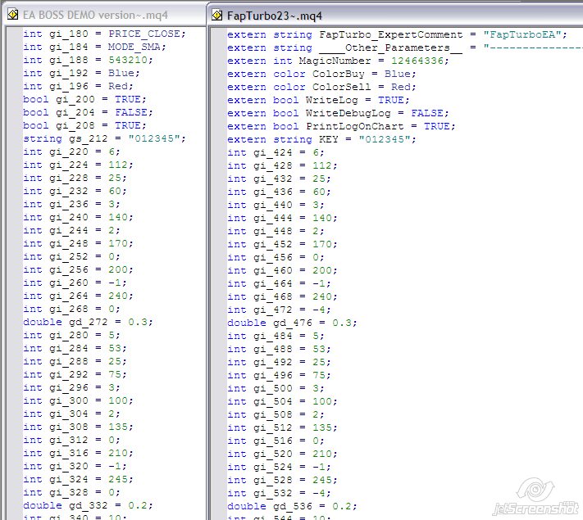The width and height of the screenshot is (583, 520).
Task: Click line 'int gi_428 = 112;'
Action: [x=282, y=165]
